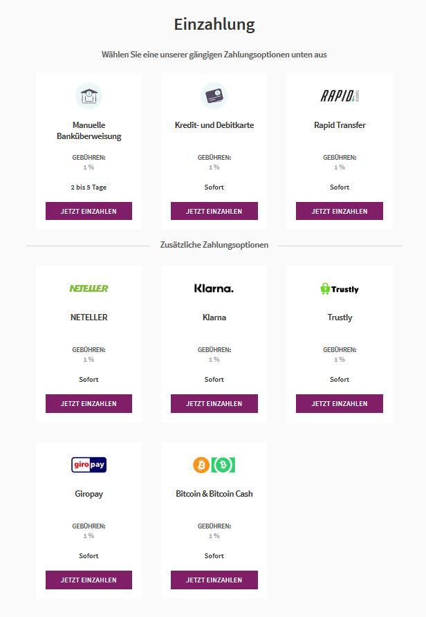Click Jetzt Einzahlen under Giropay
Image resolution: width=426 pixels, height=617 pixels.
[x=89, y=580]
